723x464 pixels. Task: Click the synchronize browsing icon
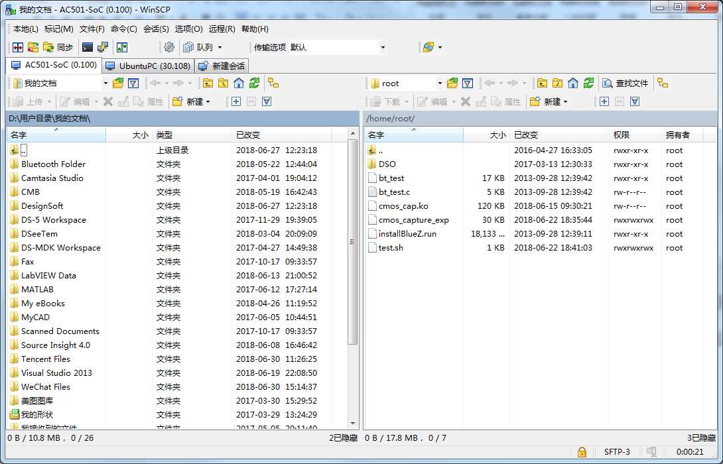[x=33, y=47]
